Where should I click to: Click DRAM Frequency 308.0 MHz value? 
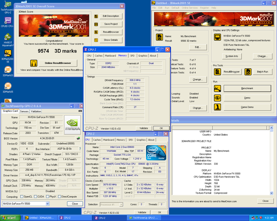point(135,80)
